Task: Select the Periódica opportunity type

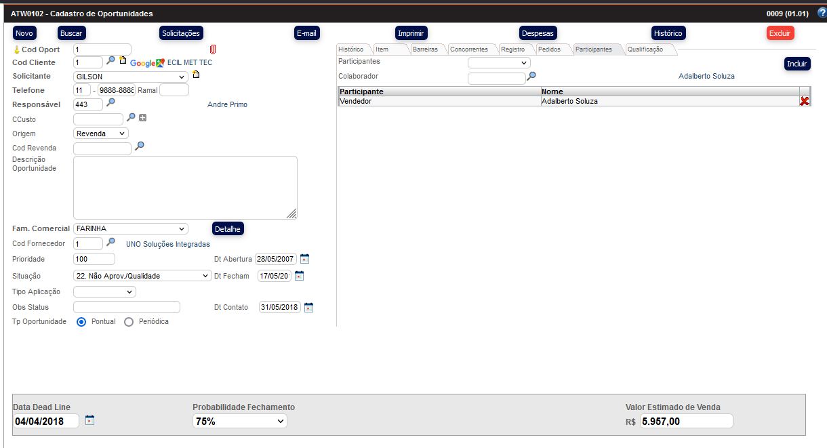Action: [129, 322]
